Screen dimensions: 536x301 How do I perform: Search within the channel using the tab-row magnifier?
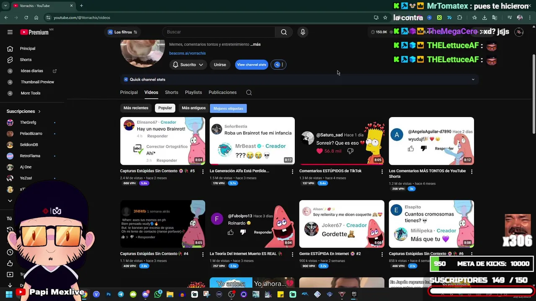(x=249, y=93)
